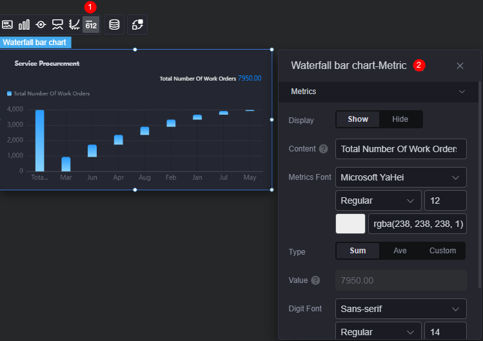Select the tall Tota... bar in the chart
Viewport: 483px width, 341px height.
click(x=40, y=141)
